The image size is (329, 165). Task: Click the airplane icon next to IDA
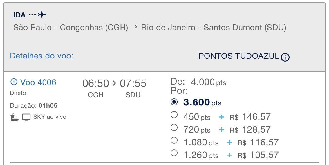pos(42,15)
